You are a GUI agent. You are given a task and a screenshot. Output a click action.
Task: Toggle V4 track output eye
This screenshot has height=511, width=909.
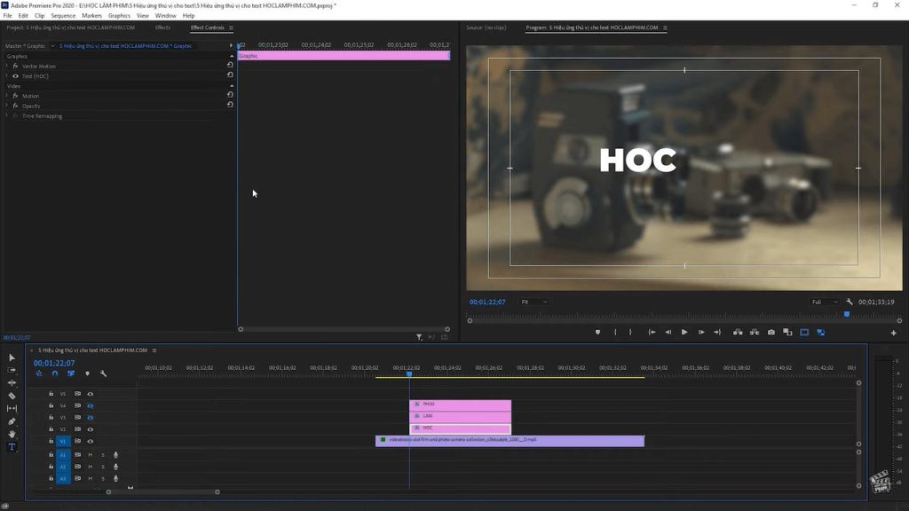[90, 405]
